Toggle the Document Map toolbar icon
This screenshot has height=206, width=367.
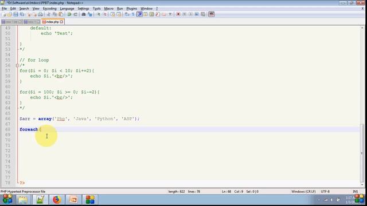pyautogui.click(x=151, y=14)
